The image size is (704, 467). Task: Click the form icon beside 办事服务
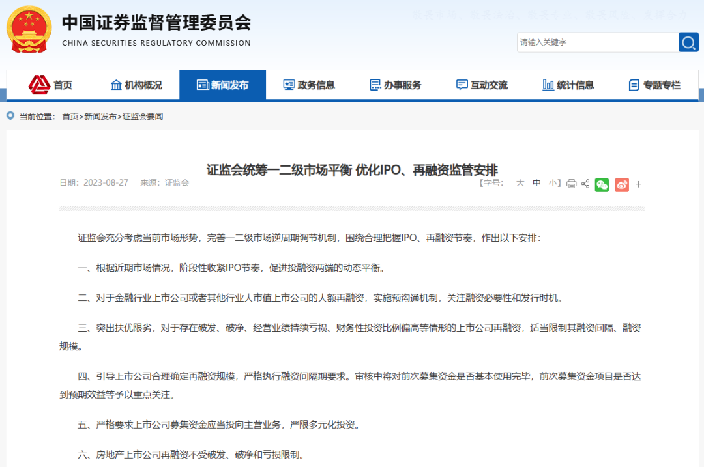click(375, 85)
